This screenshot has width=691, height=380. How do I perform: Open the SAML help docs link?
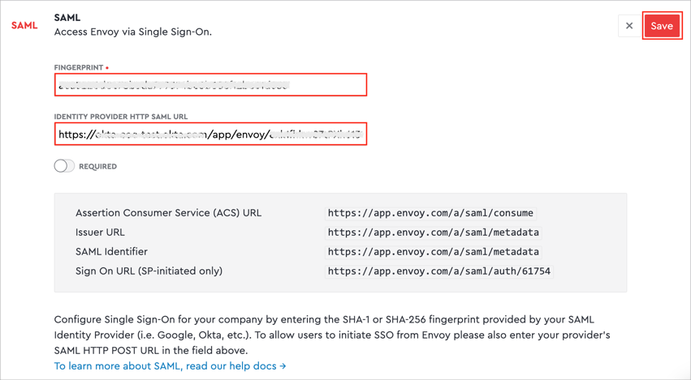point(170,366)
